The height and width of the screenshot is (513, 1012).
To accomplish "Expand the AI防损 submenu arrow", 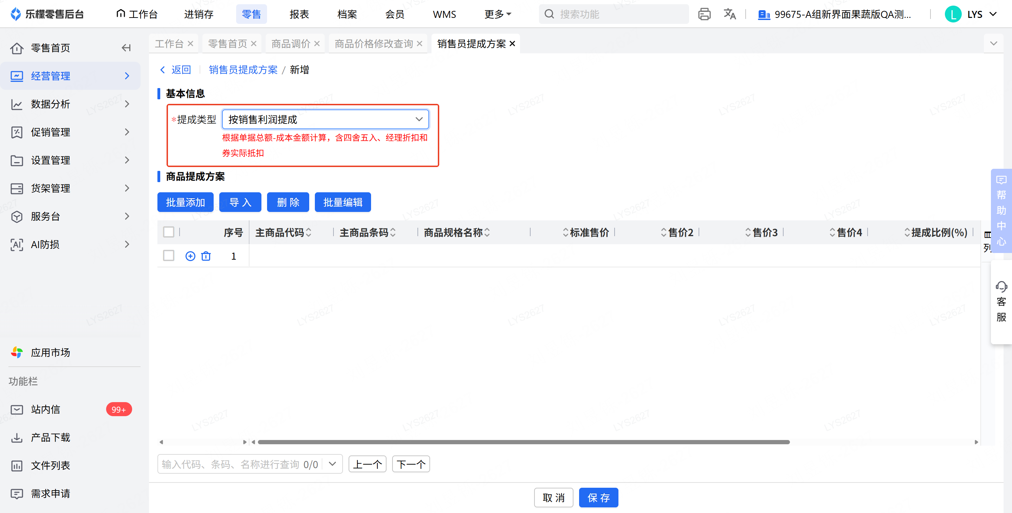I will (127, 244).
